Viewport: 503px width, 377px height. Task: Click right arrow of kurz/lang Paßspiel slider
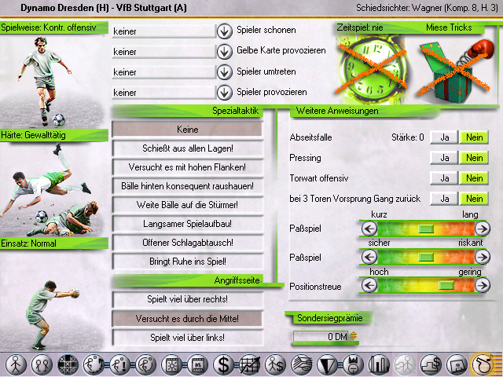pyautogui.click(x=482, y=229)
